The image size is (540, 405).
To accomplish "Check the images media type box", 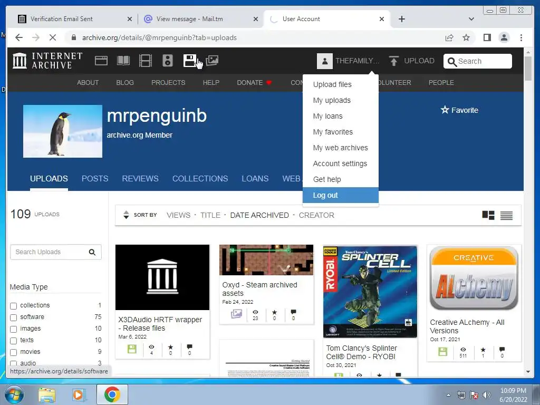I will pyautogui.click(x=13, y=329).
